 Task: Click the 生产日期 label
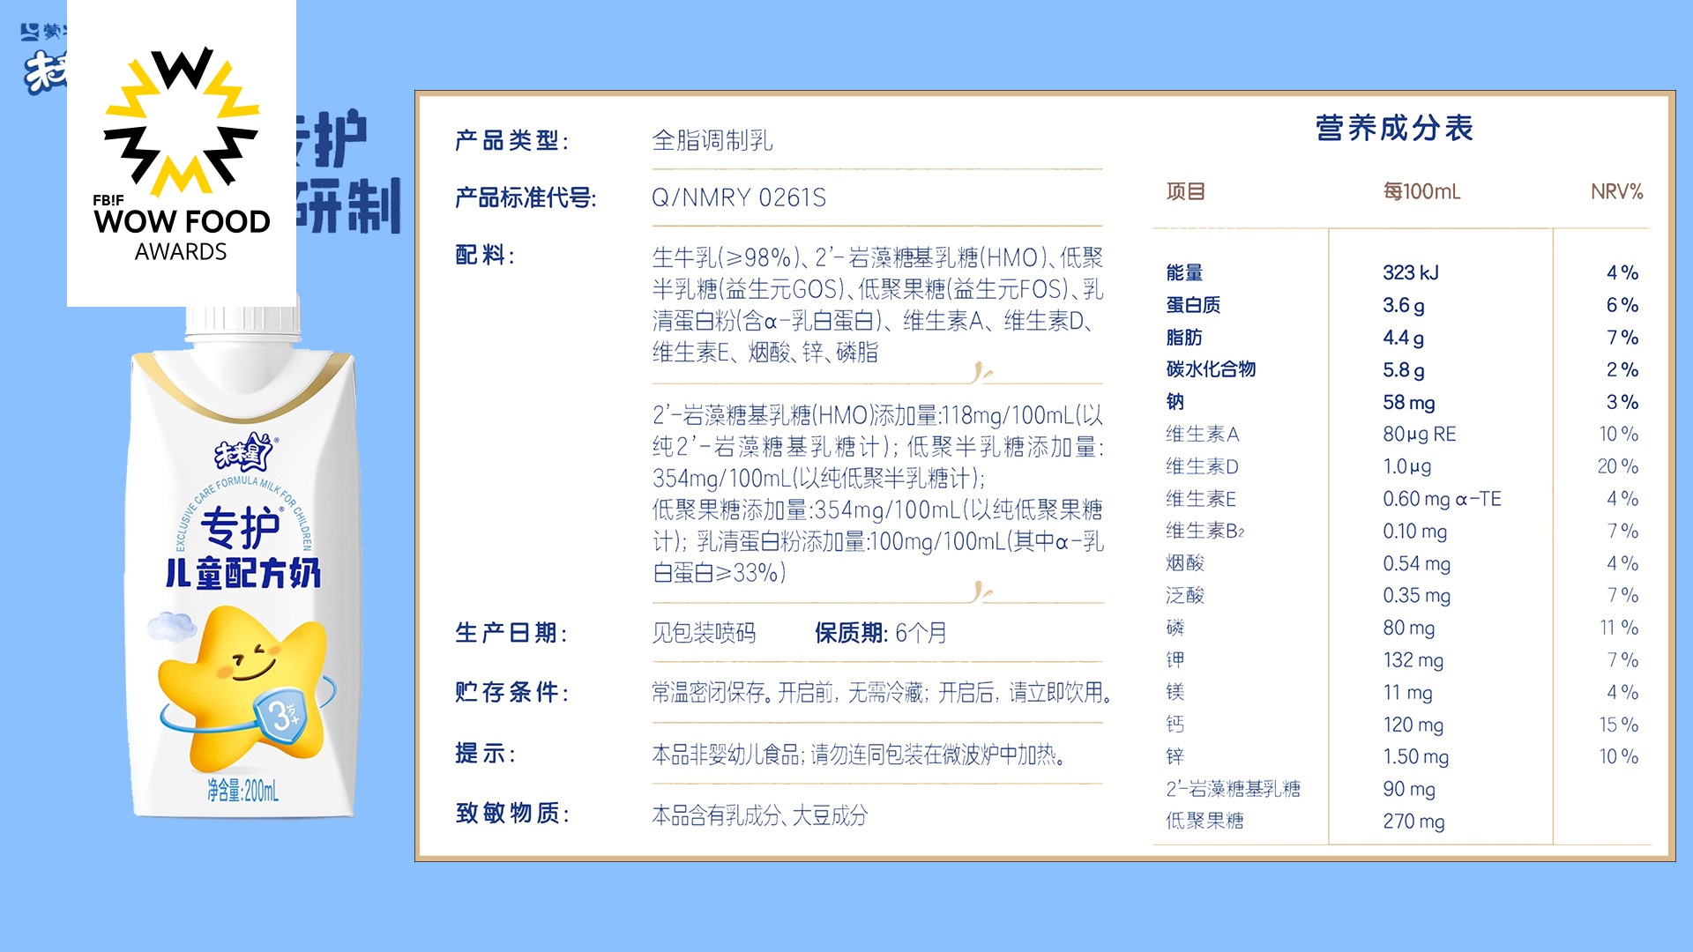(x=511, y=633)
